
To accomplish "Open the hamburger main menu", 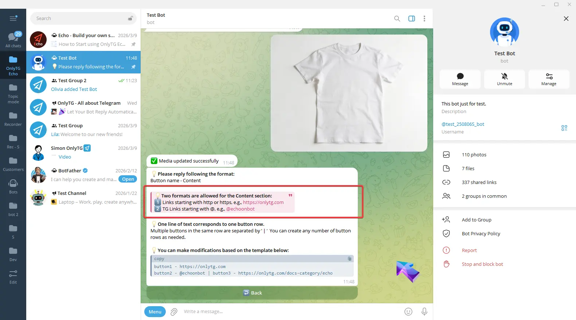I will 13,19.
